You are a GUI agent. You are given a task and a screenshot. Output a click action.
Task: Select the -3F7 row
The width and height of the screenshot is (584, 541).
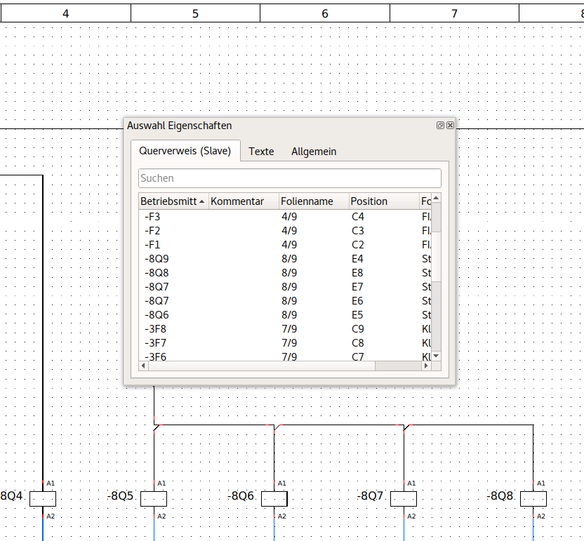point(285,343)
